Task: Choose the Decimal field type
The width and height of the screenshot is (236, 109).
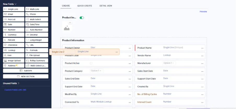Action: click(x=37, y=35)
